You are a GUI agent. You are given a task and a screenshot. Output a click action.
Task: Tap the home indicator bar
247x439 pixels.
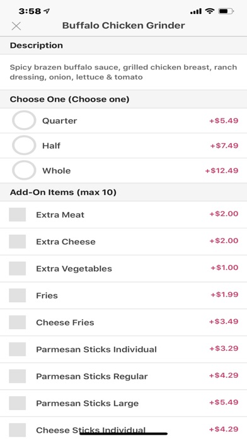(x=123, y=434)
